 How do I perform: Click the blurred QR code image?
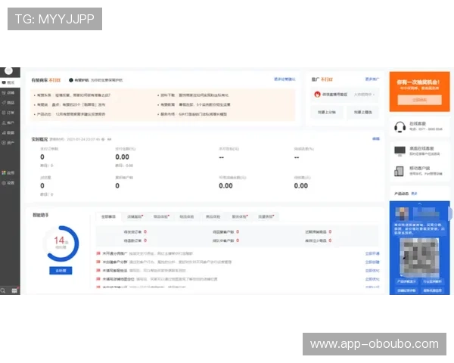pyautogui.click(x=418, y=255)
